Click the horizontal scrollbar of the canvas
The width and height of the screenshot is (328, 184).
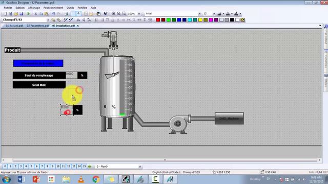(165, 160)
